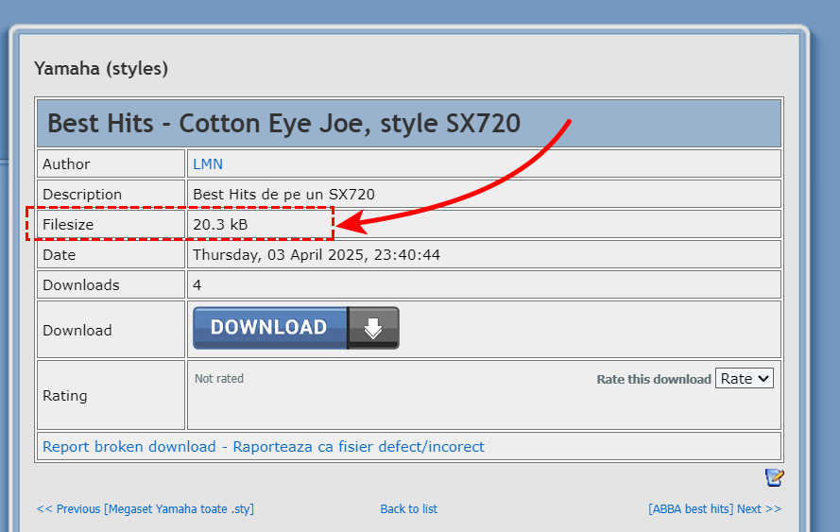
Task: Click the date Thursday, 03 April 2025
Action: point(317,254)
